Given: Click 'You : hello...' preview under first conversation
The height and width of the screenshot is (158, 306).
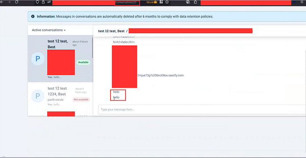Looking at the screenshot, I should (54, 77).
